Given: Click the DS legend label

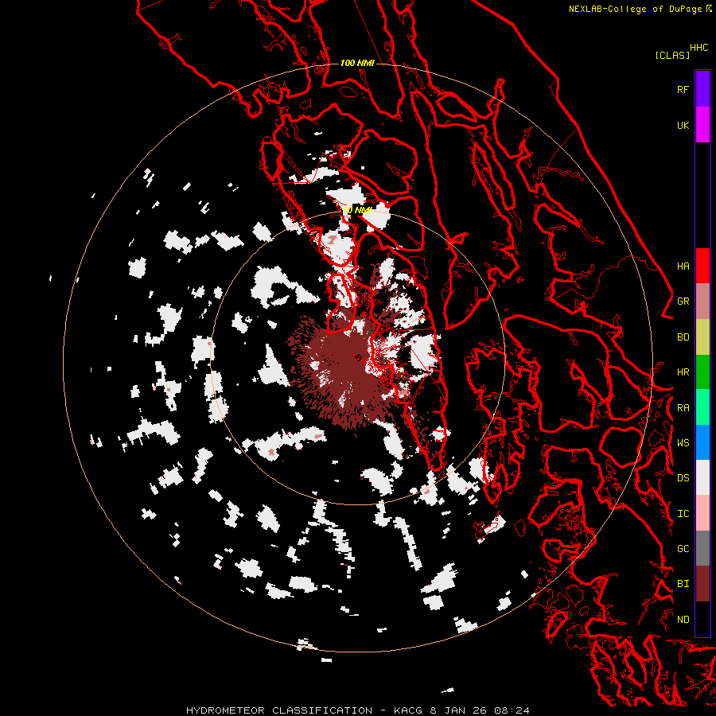Looking at the screenshot, I should click(683, 478).
